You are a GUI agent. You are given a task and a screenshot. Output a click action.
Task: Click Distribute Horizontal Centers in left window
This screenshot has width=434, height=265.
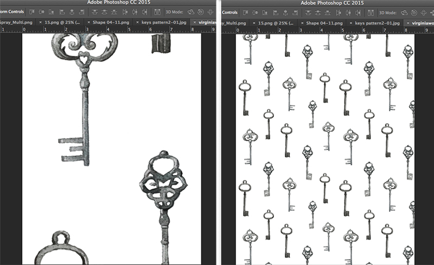coord(135,12)
